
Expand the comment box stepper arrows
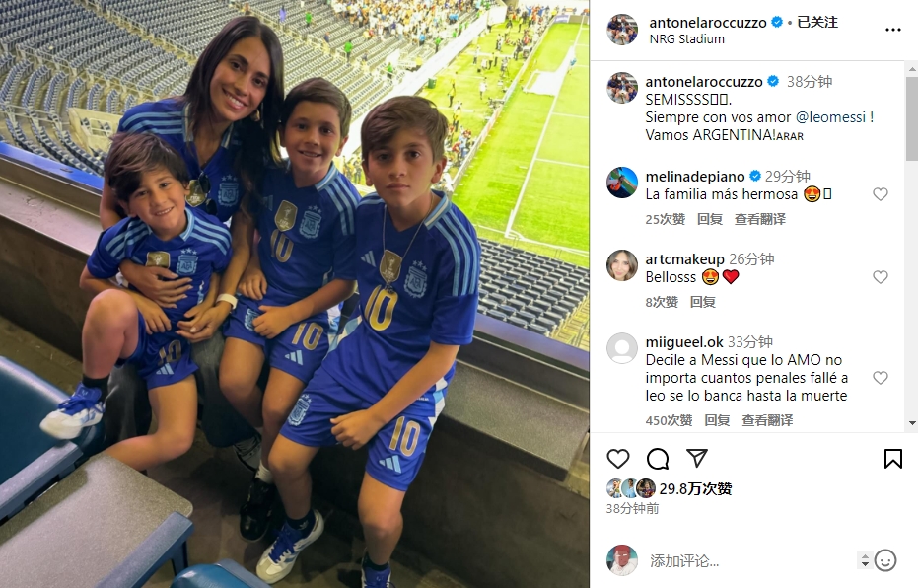tap(865, 560)
